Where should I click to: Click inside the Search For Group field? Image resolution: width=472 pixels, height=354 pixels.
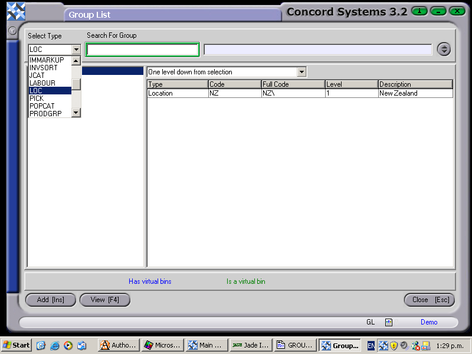coord(142,49)
